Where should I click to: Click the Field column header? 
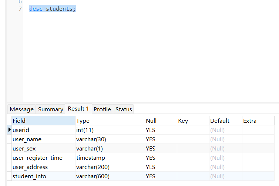43,121
